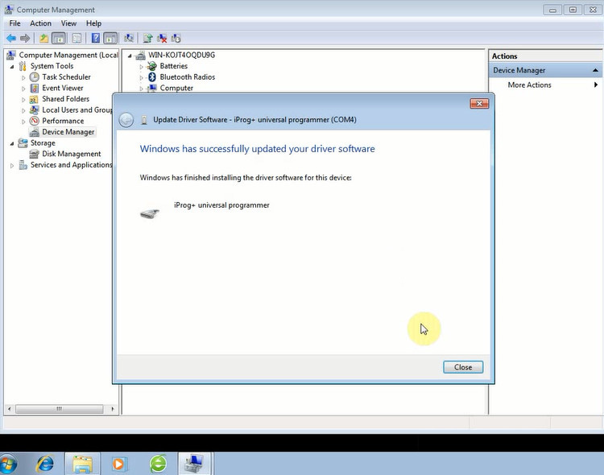Image resolution: width=604 pixels, height=475 pixels.
Task: Click the green browser icon on taskbar
Action: point(158,464)
